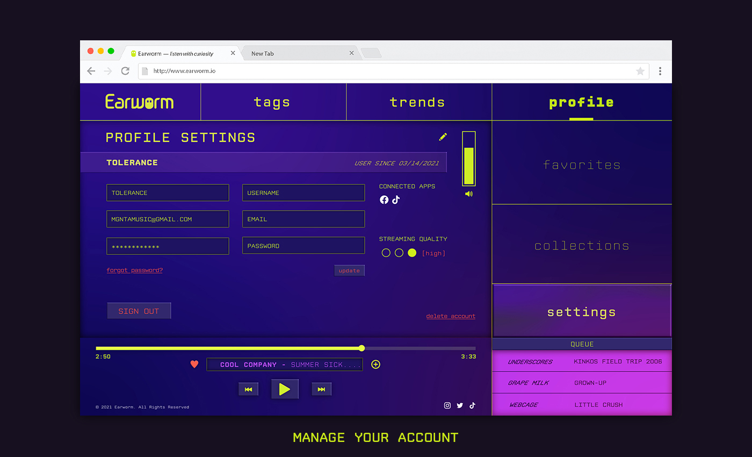The height and width of the screenshot is (457, 752).
Task: Seek using the song progress bar
Action: click(286, 348)
